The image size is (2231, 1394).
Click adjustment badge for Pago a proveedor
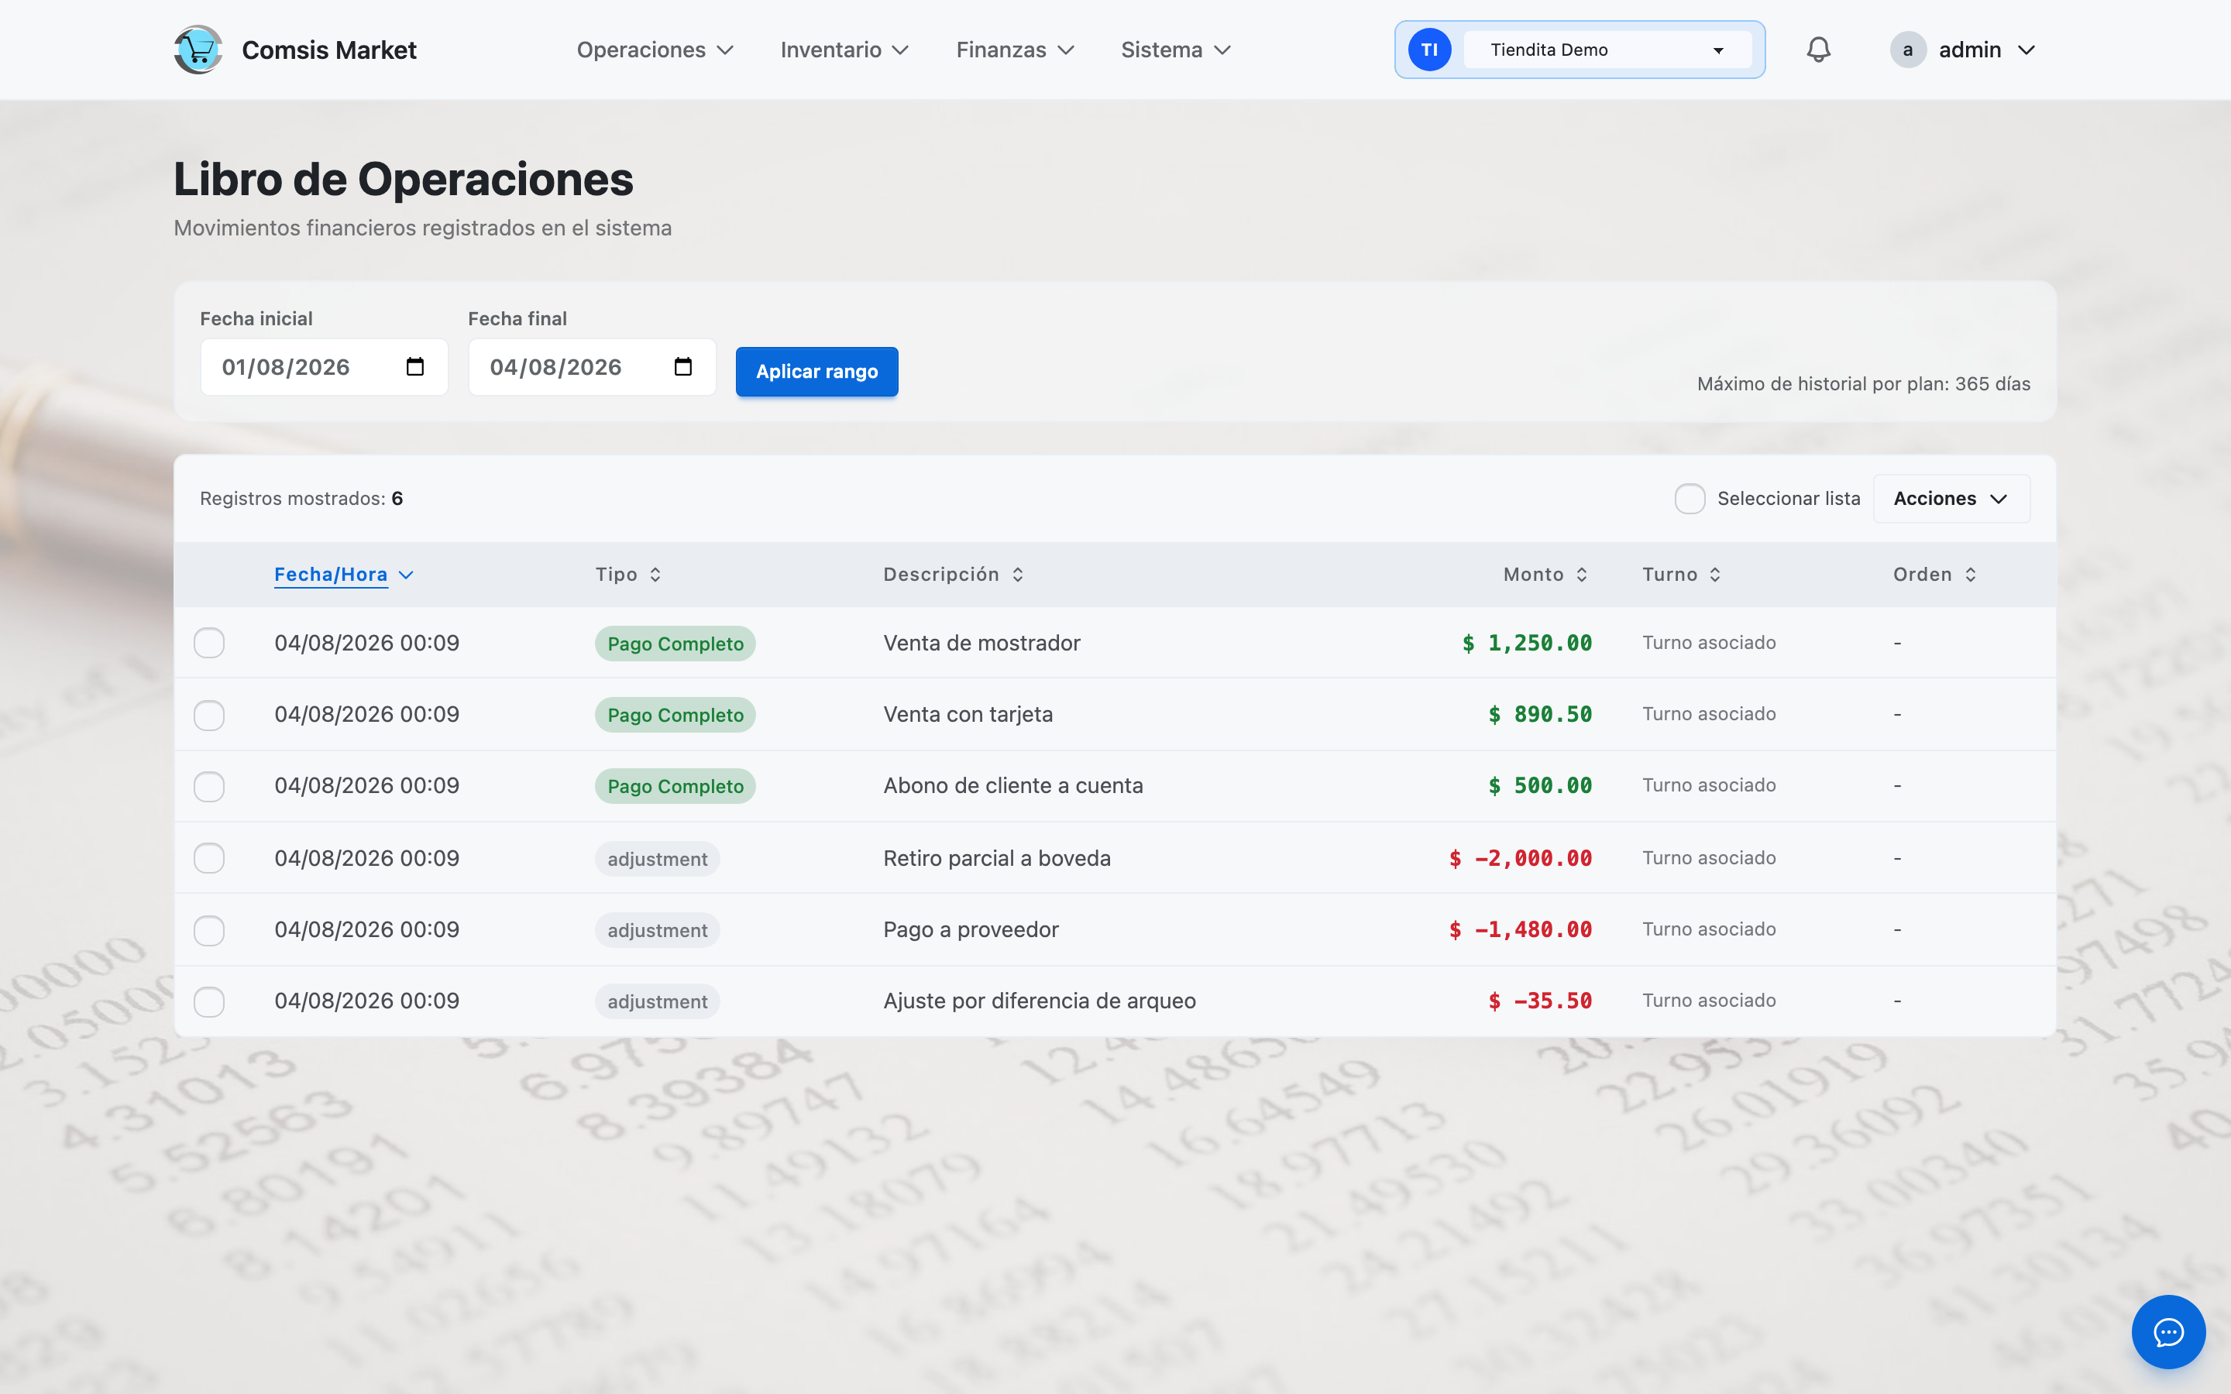click(658, 930)
